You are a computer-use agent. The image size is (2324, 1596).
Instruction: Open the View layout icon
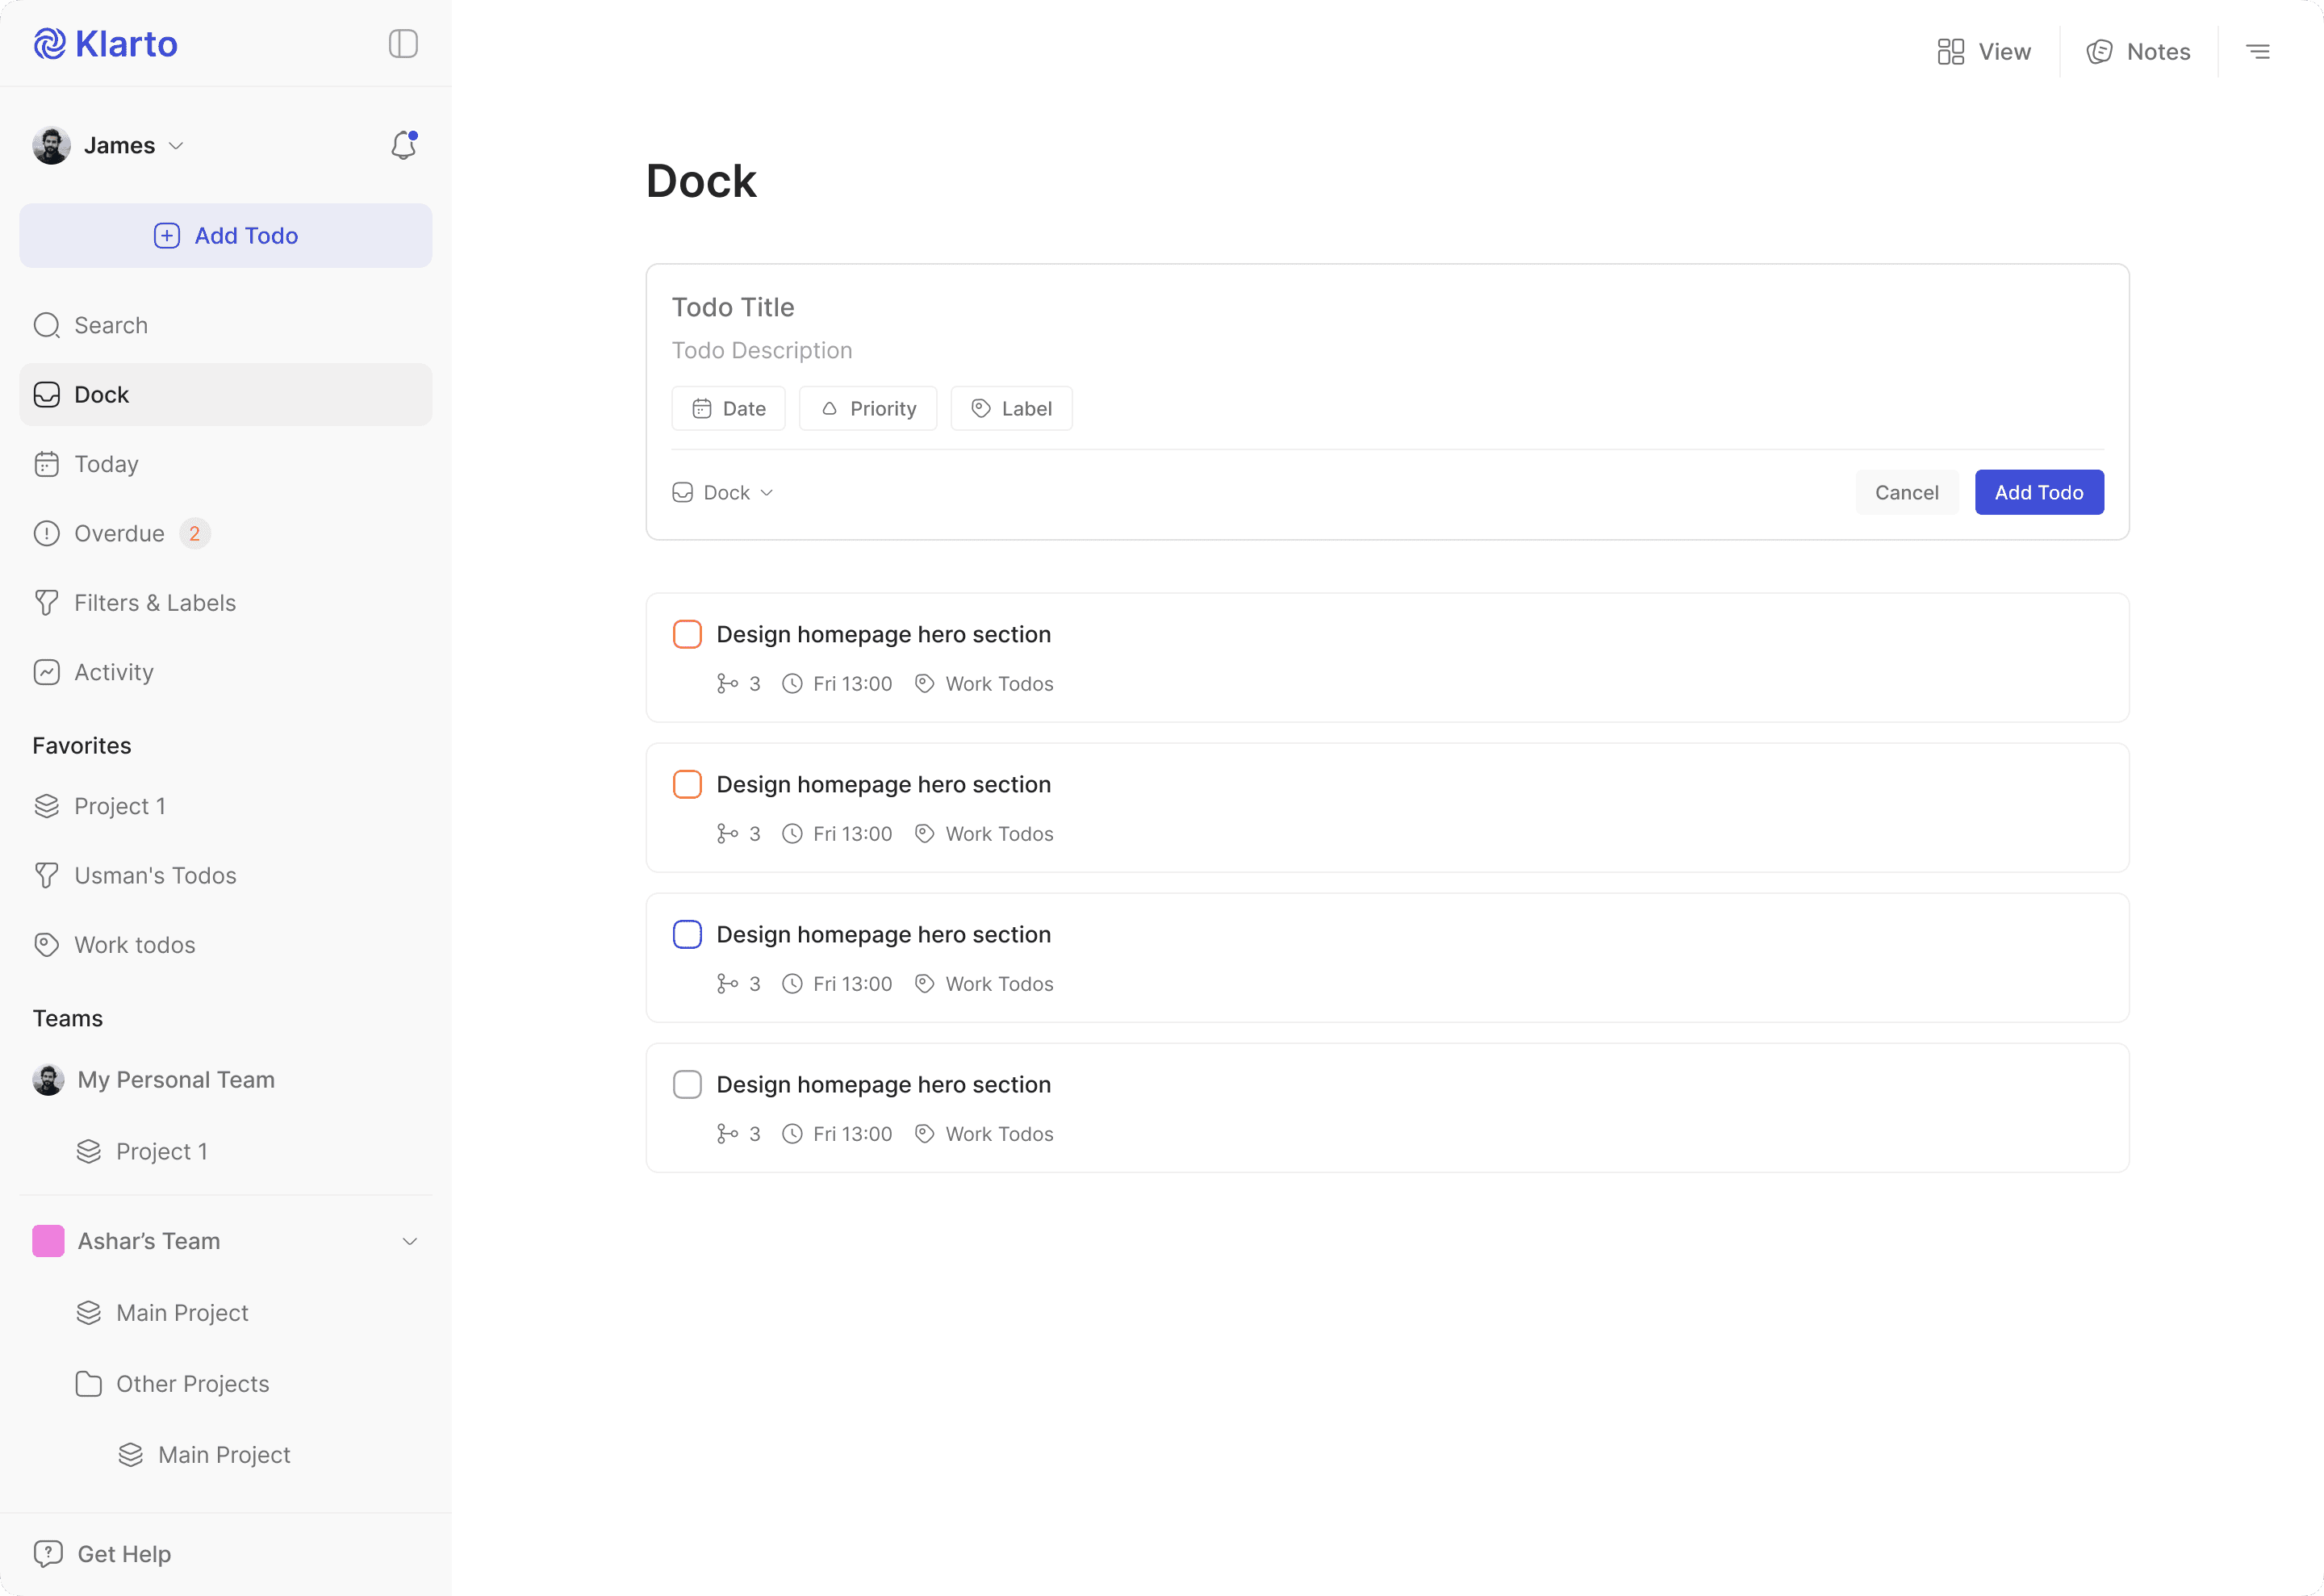point(1949,50)
